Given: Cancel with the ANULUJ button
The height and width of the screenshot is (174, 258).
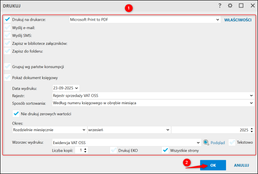Looking at the screenshot, I should (x=241, y=165).
